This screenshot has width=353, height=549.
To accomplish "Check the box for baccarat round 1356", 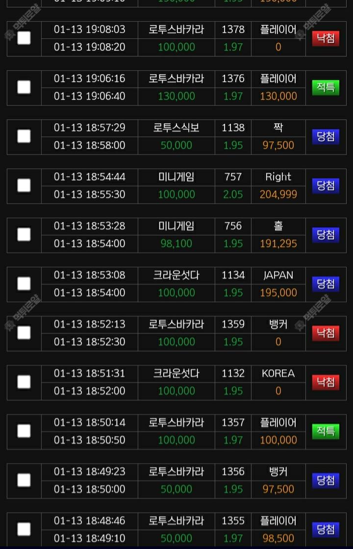I will [24, 480].
